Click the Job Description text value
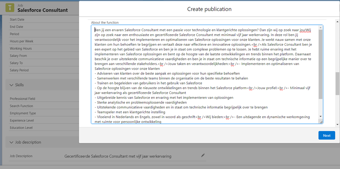 [118, 156]
